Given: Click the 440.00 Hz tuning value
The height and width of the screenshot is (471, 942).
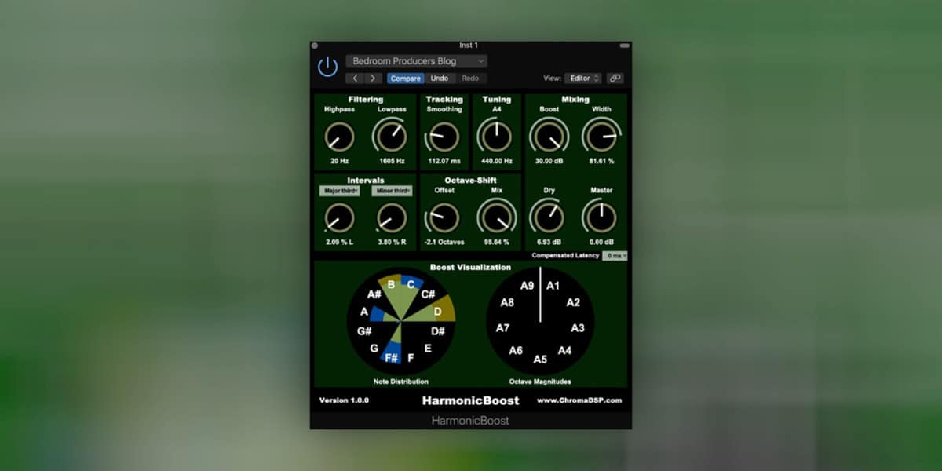Looking at the screenshot, I should click(x=496, y=161).
